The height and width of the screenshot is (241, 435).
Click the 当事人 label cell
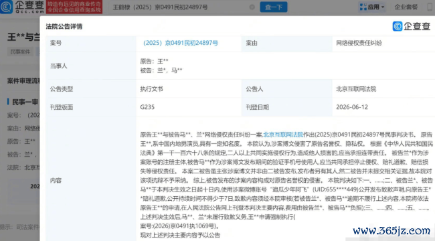(x=91, y=66)
